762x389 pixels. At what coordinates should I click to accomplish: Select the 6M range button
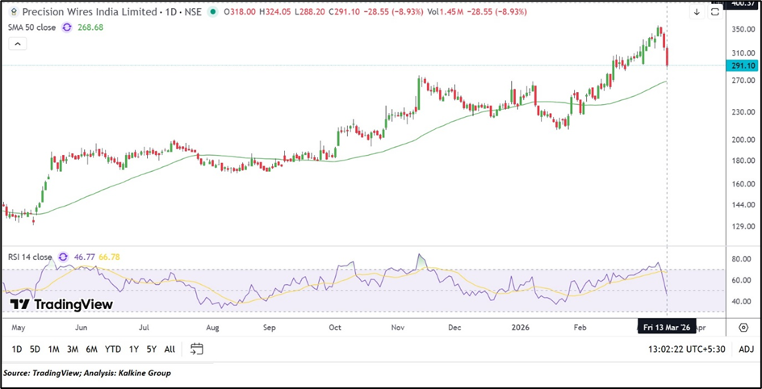click(92, 349)
